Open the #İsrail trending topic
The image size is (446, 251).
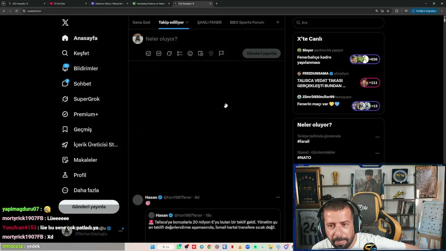click(x=303, y=142)
